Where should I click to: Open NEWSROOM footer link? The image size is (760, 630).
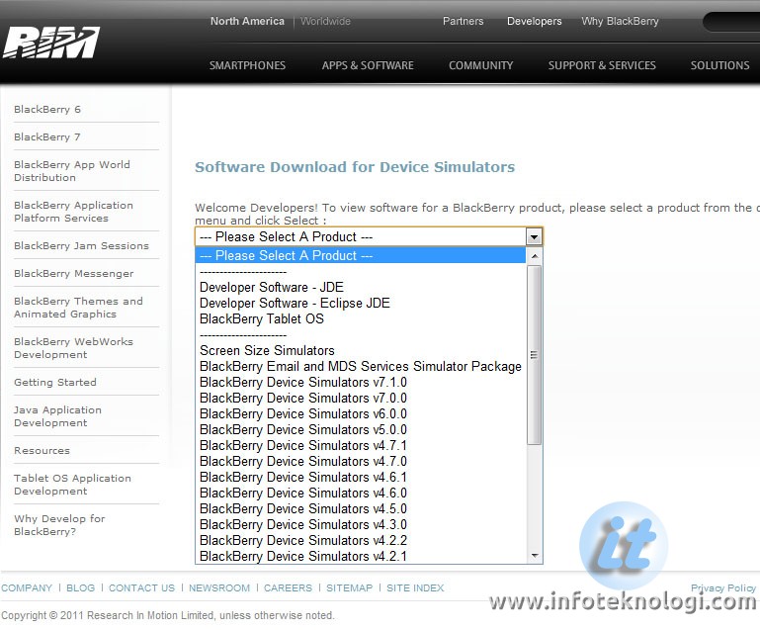coord(219,587)
